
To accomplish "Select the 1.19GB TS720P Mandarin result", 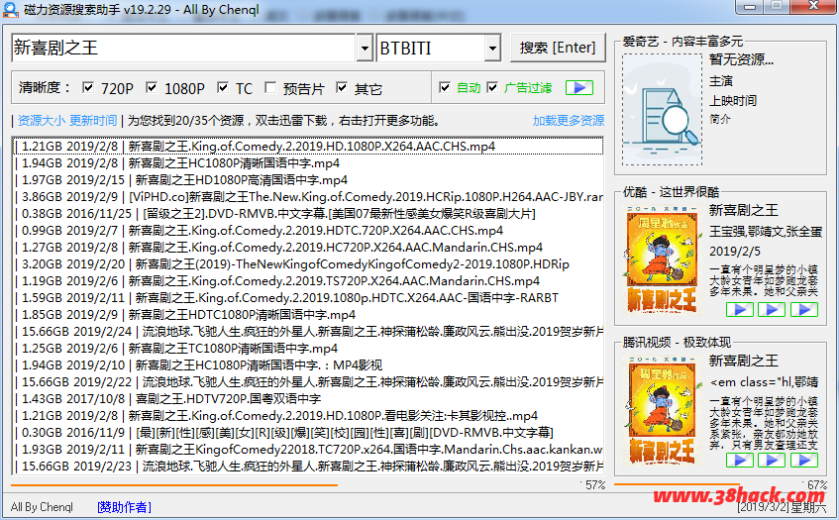I will [x=308, y=281].
